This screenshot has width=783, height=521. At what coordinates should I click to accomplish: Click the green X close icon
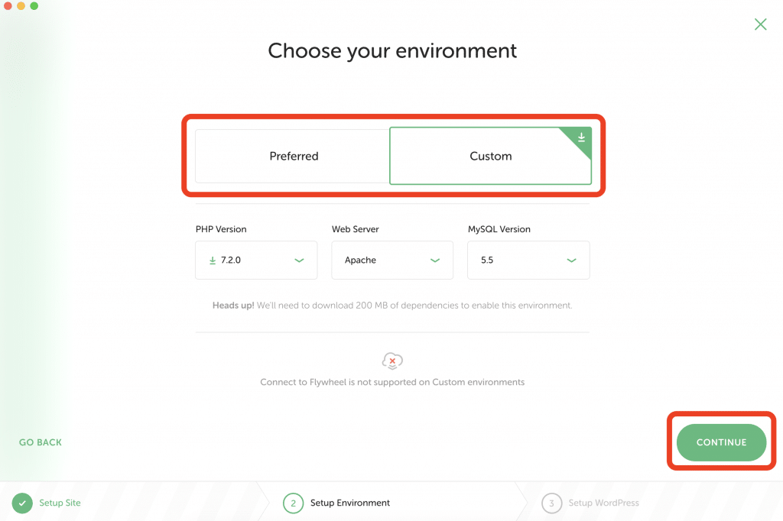pos(760,24)
